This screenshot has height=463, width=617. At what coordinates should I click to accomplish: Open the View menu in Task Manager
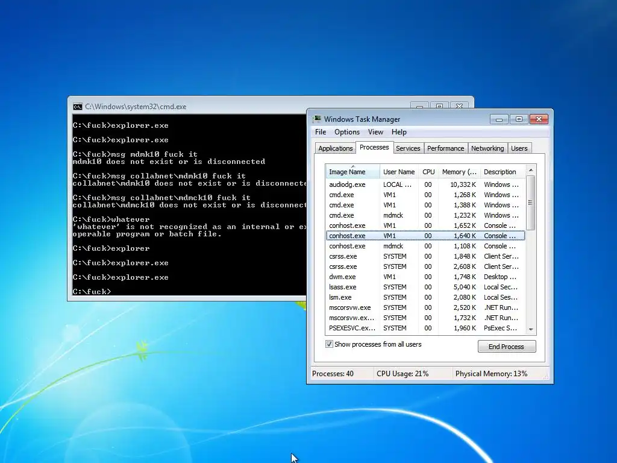[x=375, y=132]
